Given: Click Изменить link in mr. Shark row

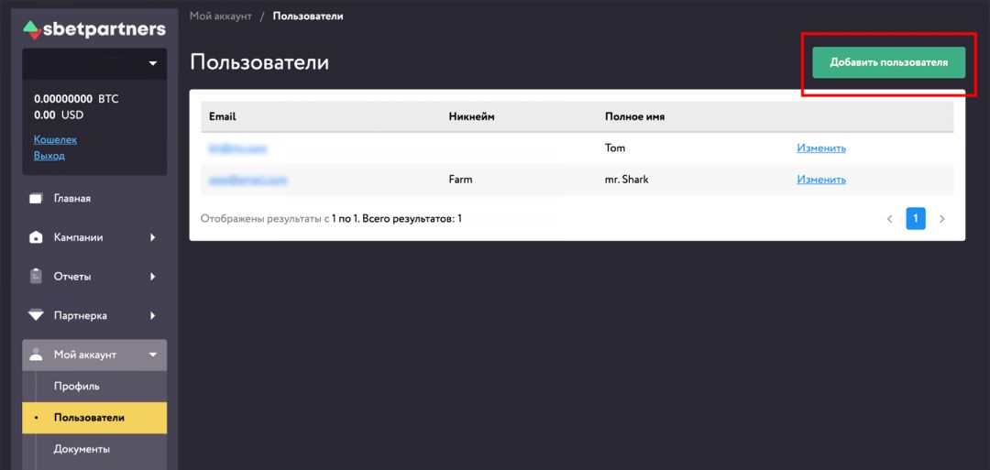Looking at the screenshot, I should pos(820,180).
